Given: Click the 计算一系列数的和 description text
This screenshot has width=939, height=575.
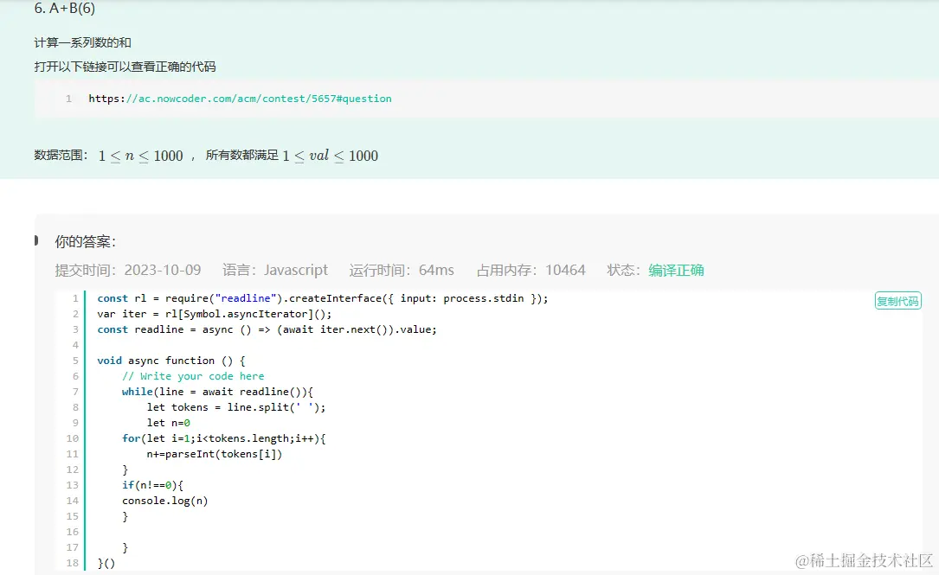Looking at the screenshot, I should [x=83, y=42].
